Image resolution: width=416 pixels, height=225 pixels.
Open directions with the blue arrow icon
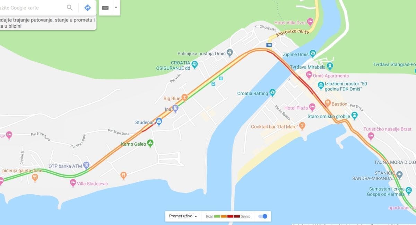pyautogui.click(x=88, y=8)
